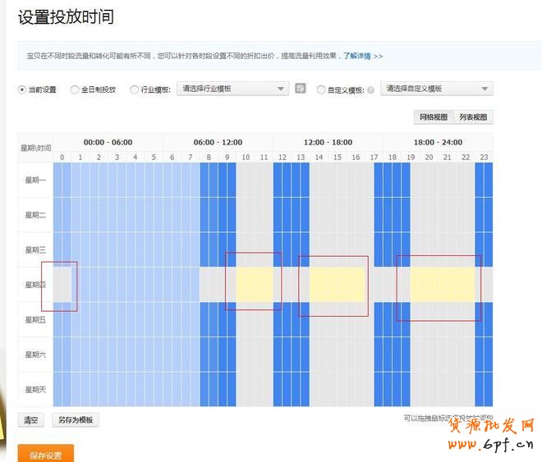Viewport: 542px width, 462px height.
Task: Click Thursday's yellow block at hour 20
Action: coord(429,284)
